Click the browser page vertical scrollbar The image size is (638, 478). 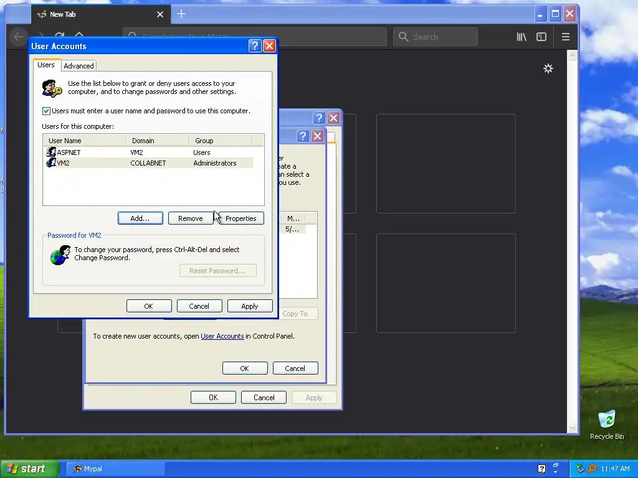click(572, 241)
